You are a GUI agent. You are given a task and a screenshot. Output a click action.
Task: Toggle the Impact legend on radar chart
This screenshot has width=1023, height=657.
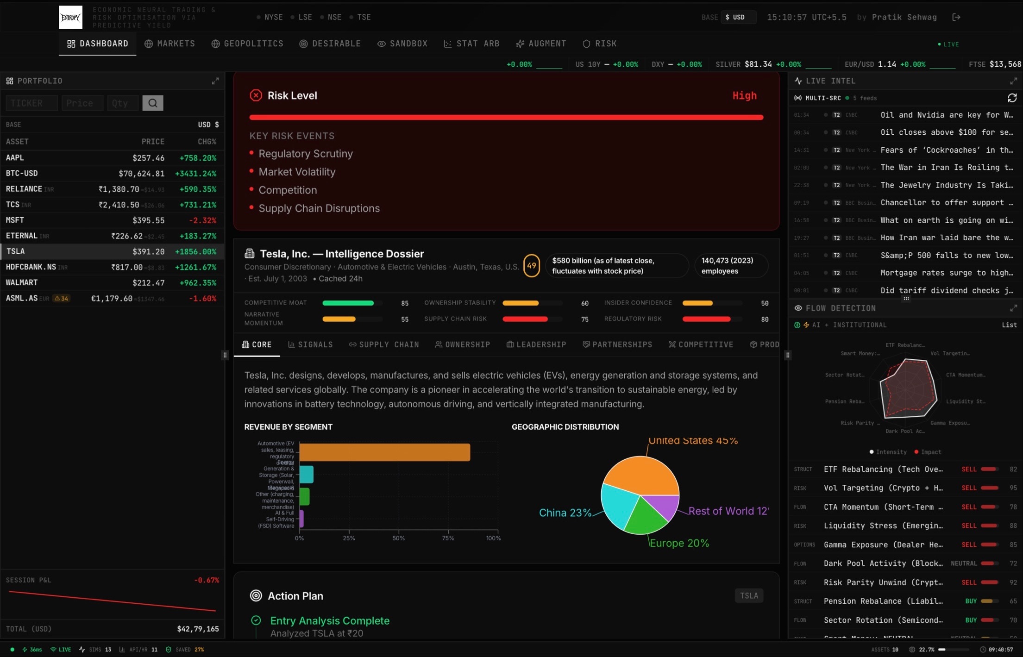point(928,452)
